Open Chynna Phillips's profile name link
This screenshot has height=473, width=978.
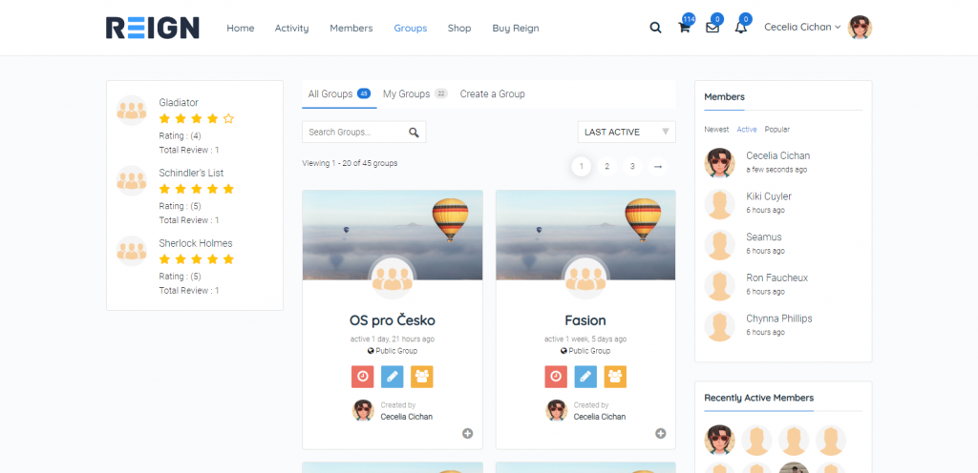coord(779,319)
